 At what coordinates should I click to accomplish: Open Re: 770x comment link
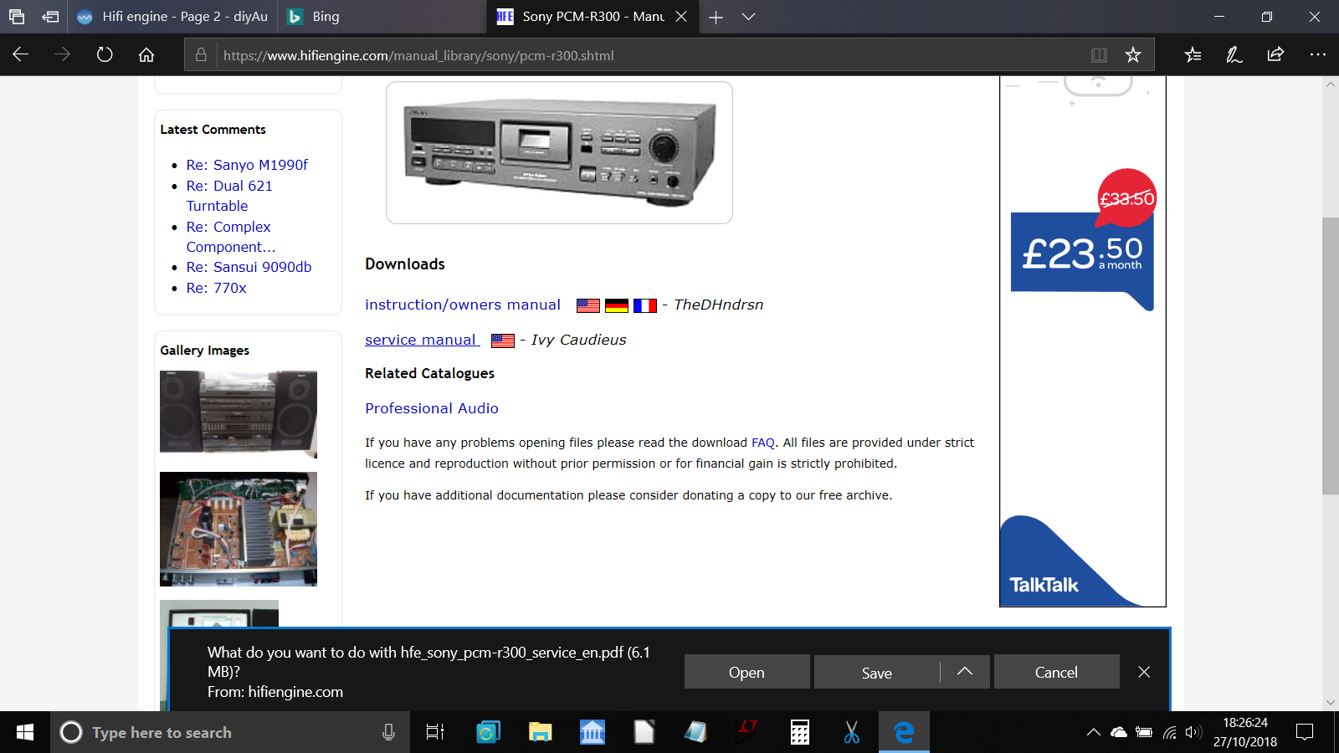(216, 288)
